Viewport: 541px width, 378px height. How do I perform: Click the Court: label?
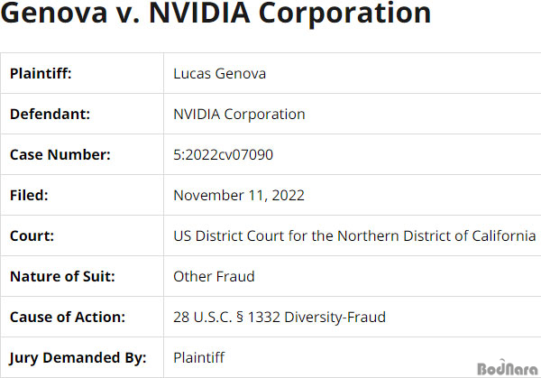(x=32, y=235)
